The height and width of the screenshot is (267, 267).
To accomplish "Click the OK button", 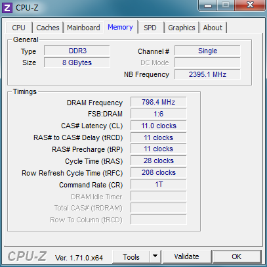I will [237, 256].
